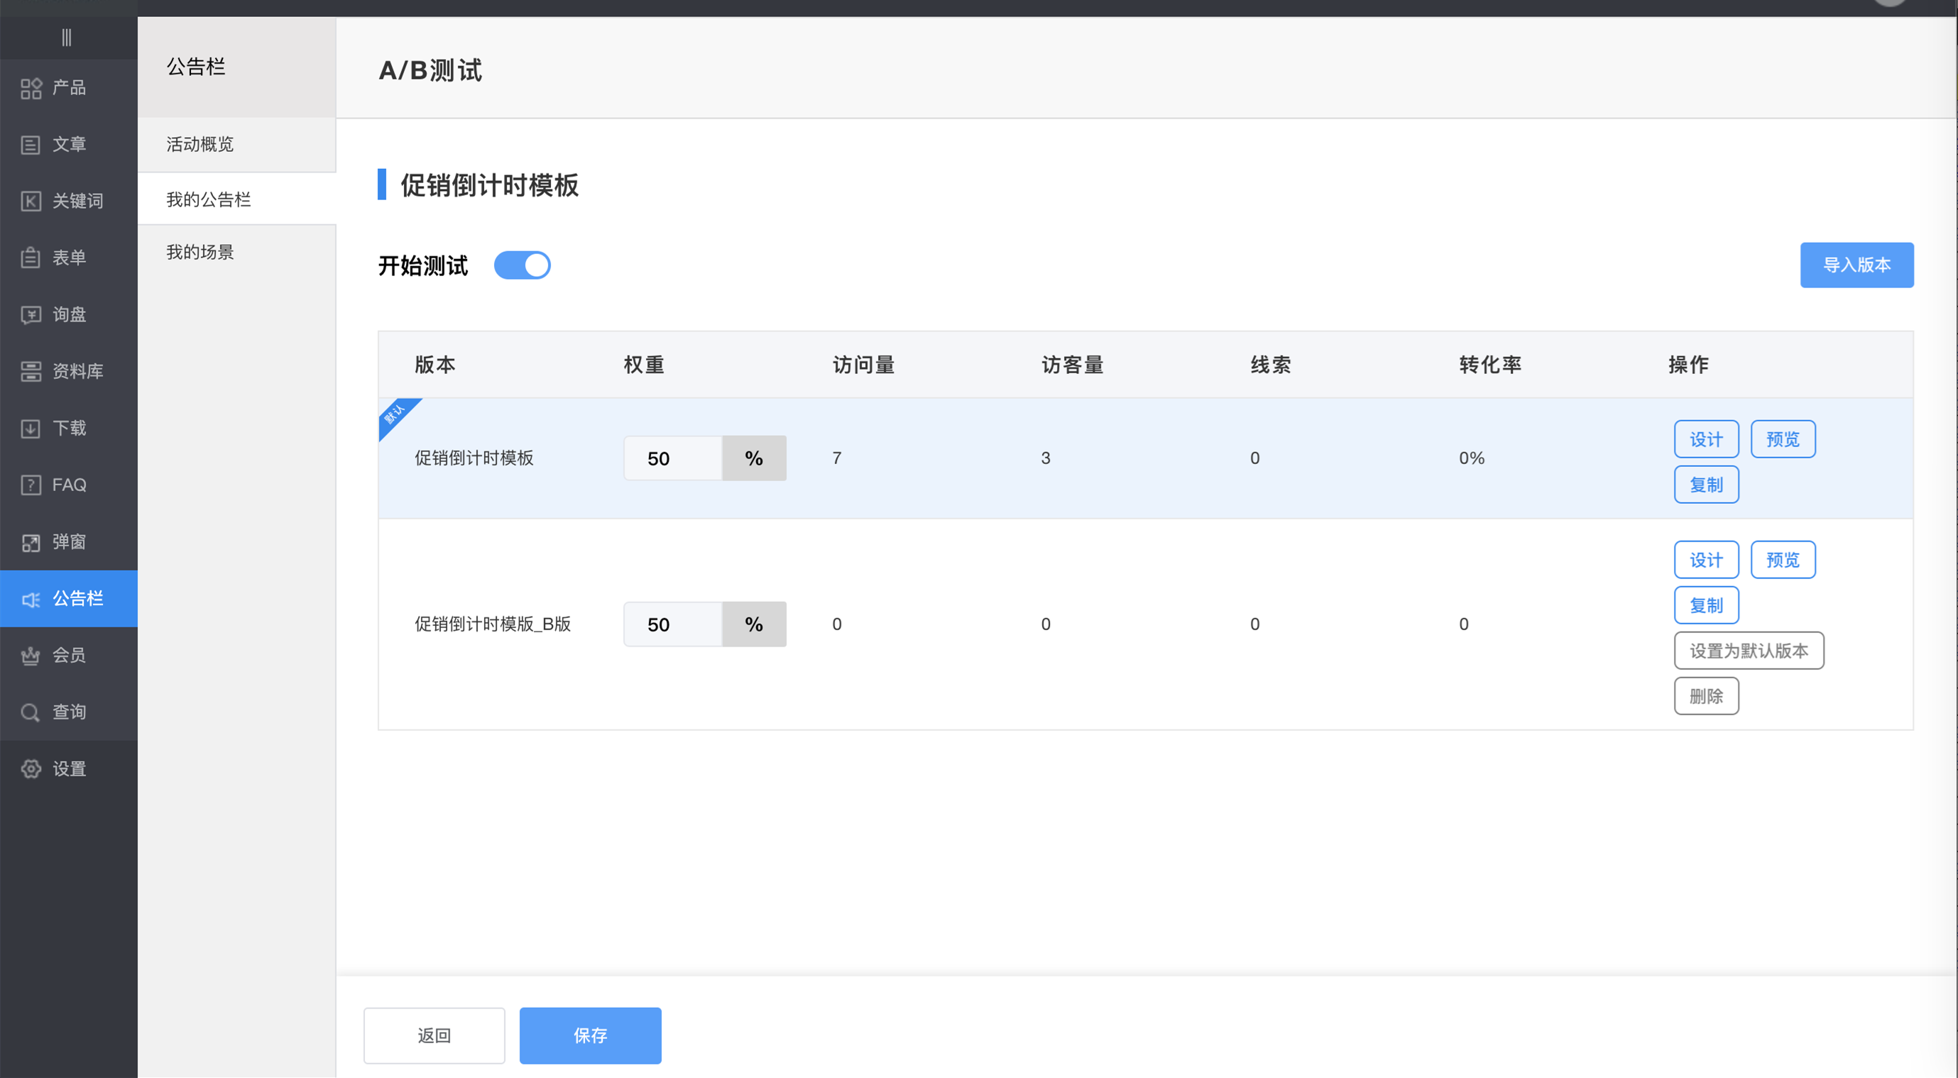Go to the 表单 section
Screen dimensions: 1958x1078
68,258
